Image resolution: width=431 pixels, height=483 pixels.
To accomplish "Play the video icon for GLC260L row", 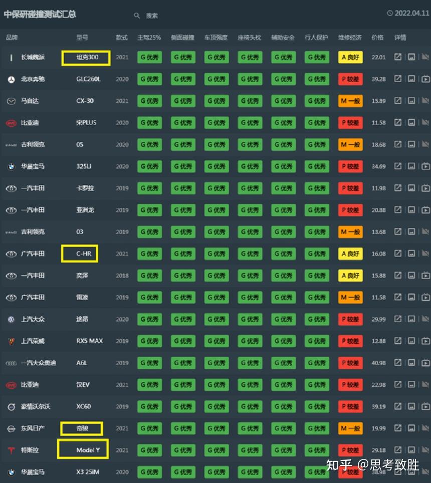I will (425, 79).
